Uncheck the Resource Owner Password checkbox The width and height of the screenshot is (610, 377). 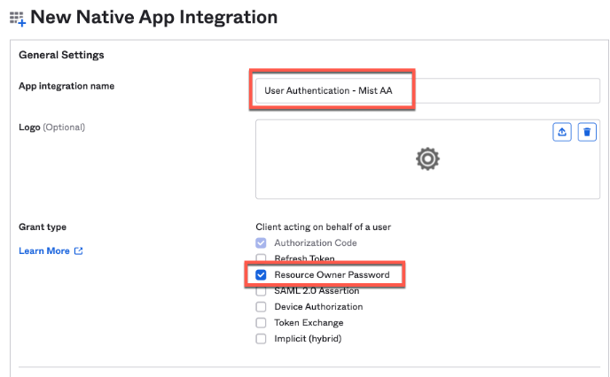click(261, 274)
